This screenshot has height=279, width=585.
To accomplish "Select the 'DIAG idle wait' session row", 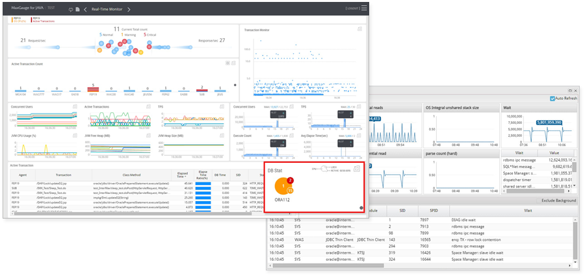I will tap(421, 220).
